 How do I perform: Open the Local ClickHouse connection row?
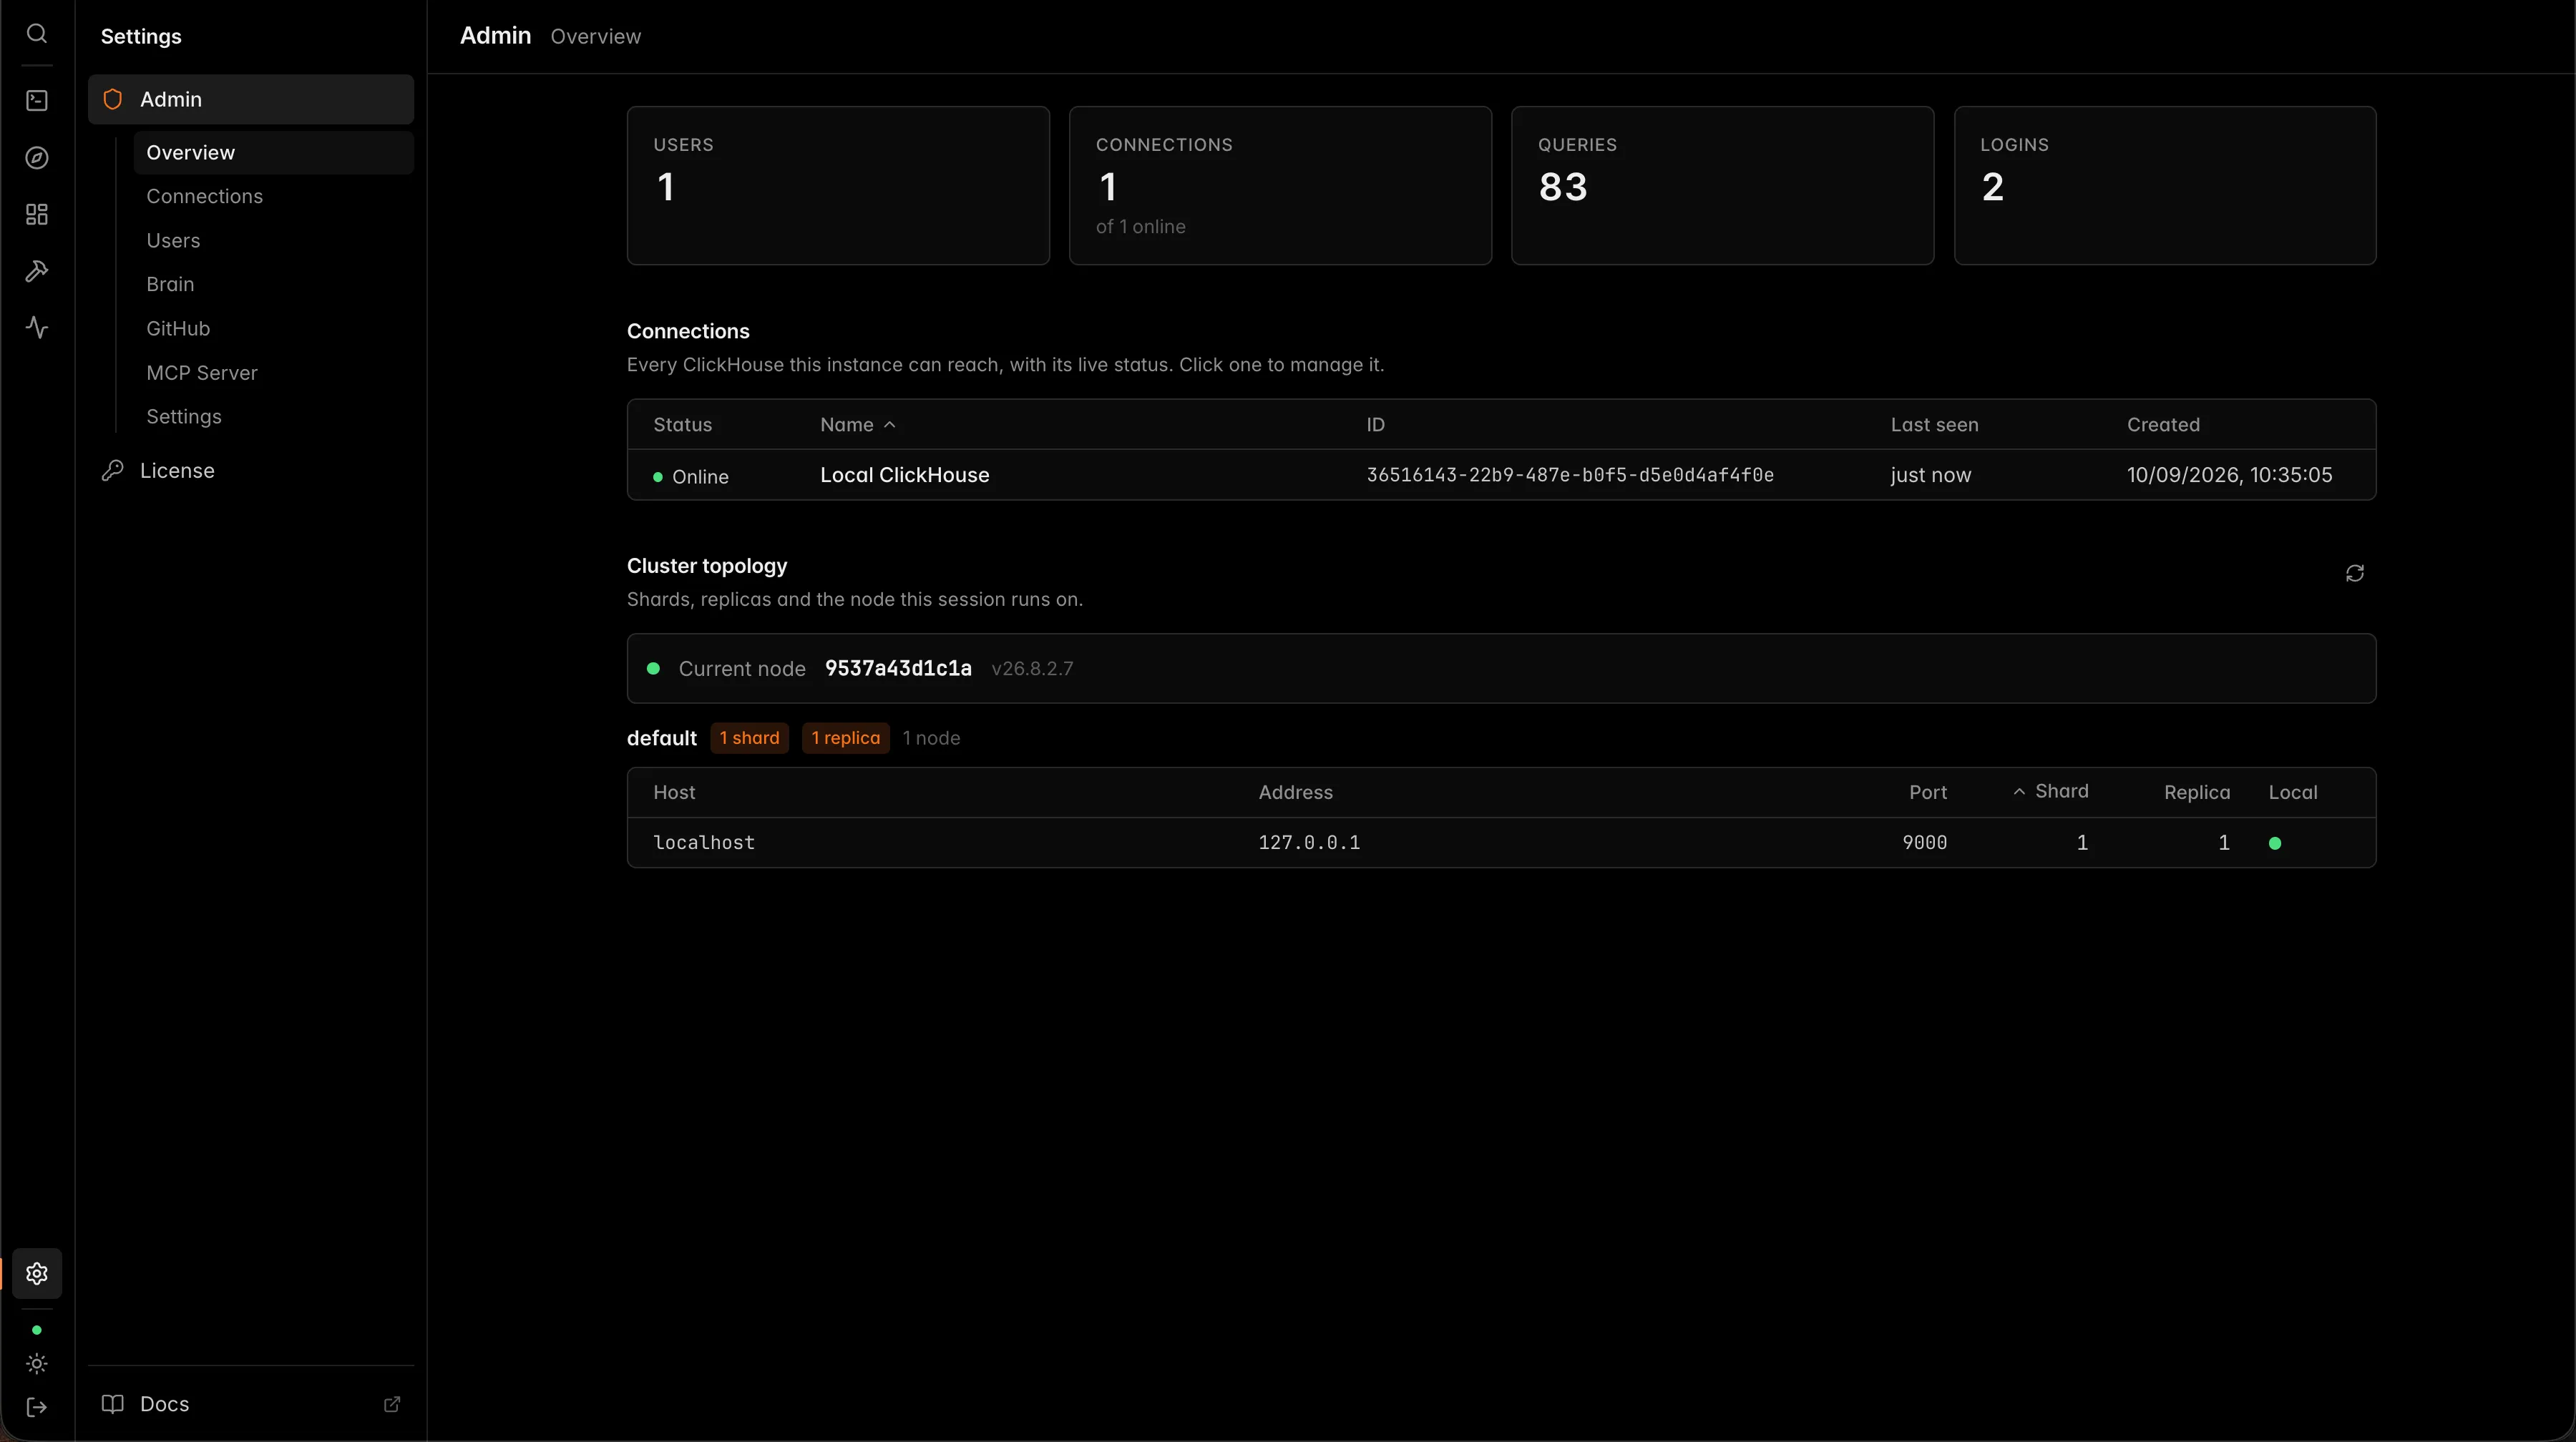[1501, 476]
